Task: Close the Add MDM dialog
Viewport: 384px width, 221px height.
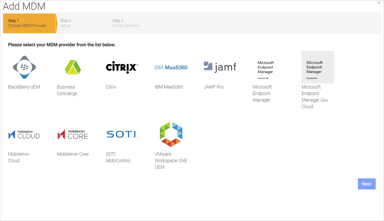Action: pos(379,3)
